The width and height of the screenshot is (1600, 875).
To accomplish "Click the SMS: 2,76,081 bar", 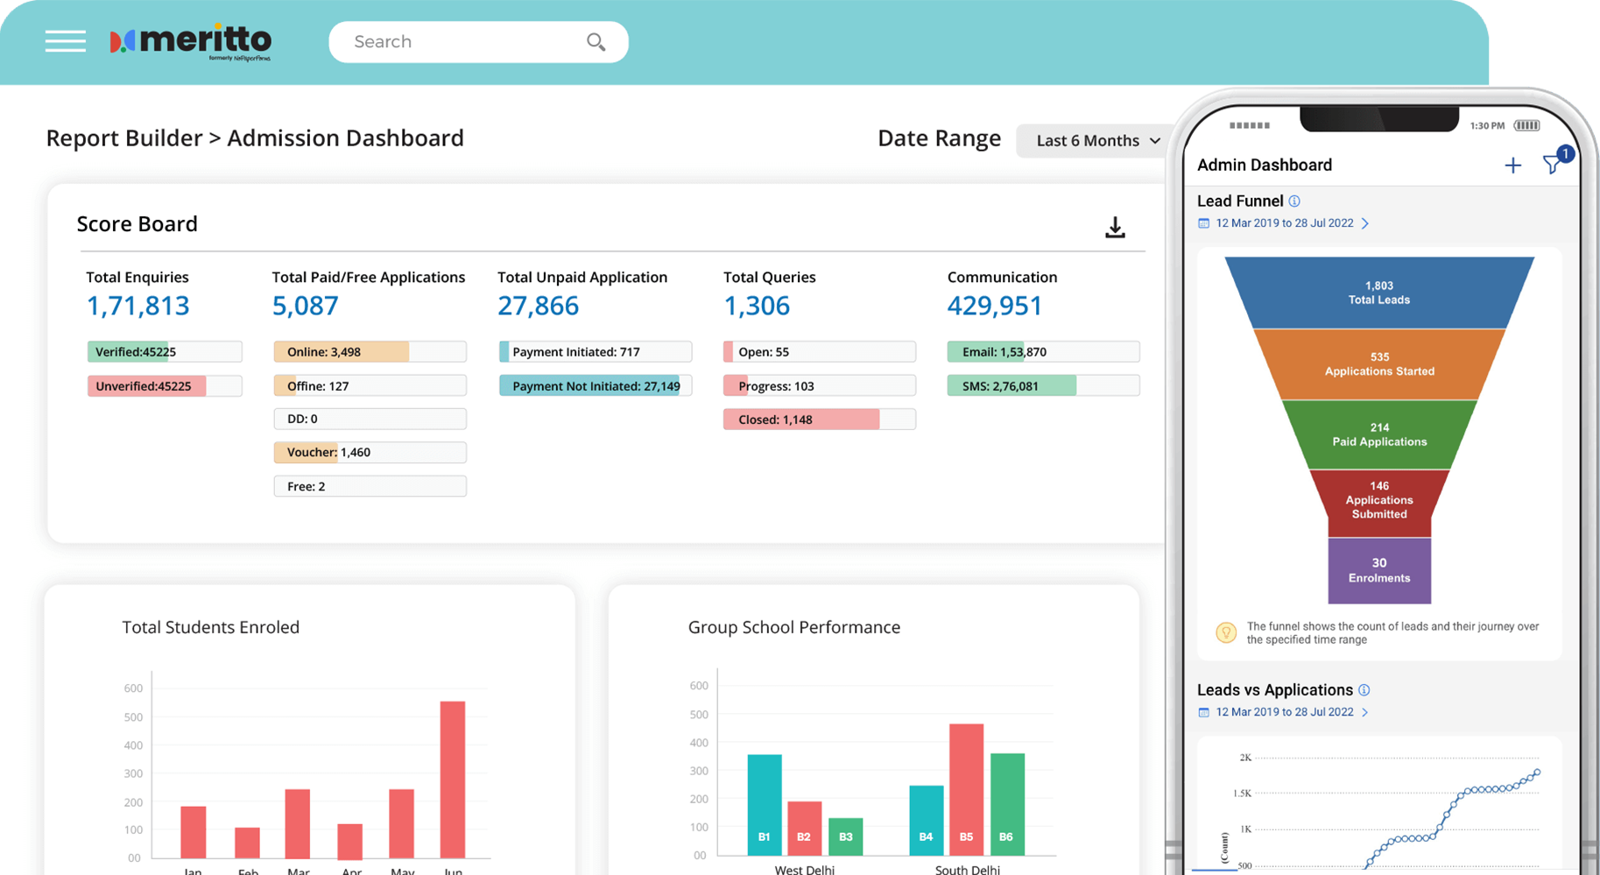I will [1044, 386].
